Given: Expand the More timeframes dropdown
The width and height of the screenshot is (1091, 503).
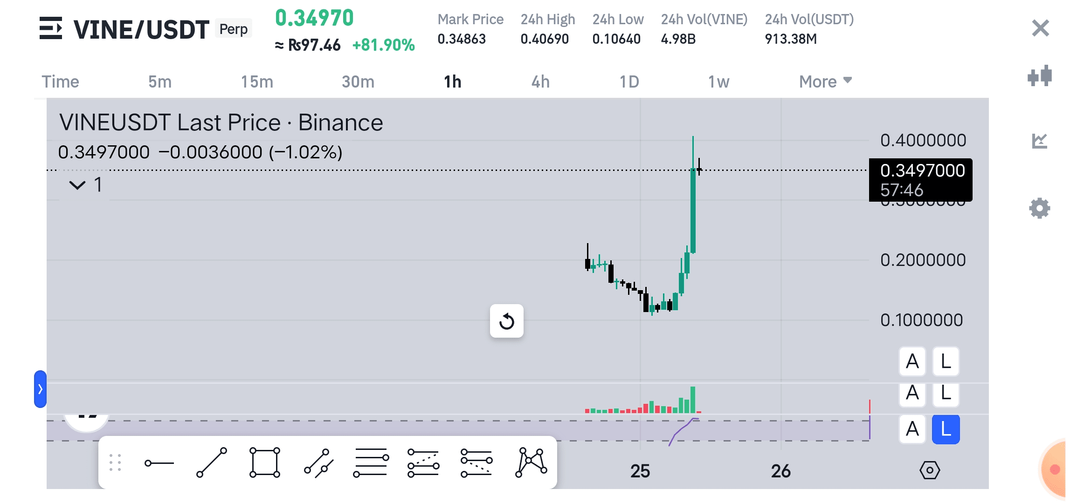Looking at the screenshot, I should pos(825,82).
